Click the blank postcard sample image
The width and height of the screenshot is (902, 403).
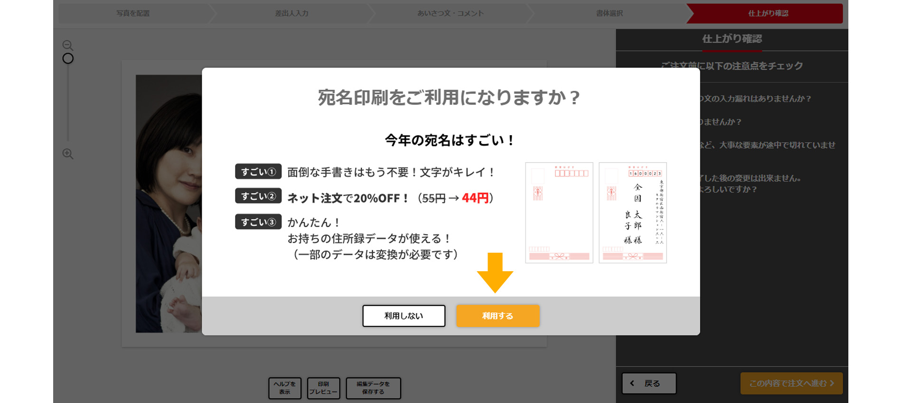click(559, 212)
